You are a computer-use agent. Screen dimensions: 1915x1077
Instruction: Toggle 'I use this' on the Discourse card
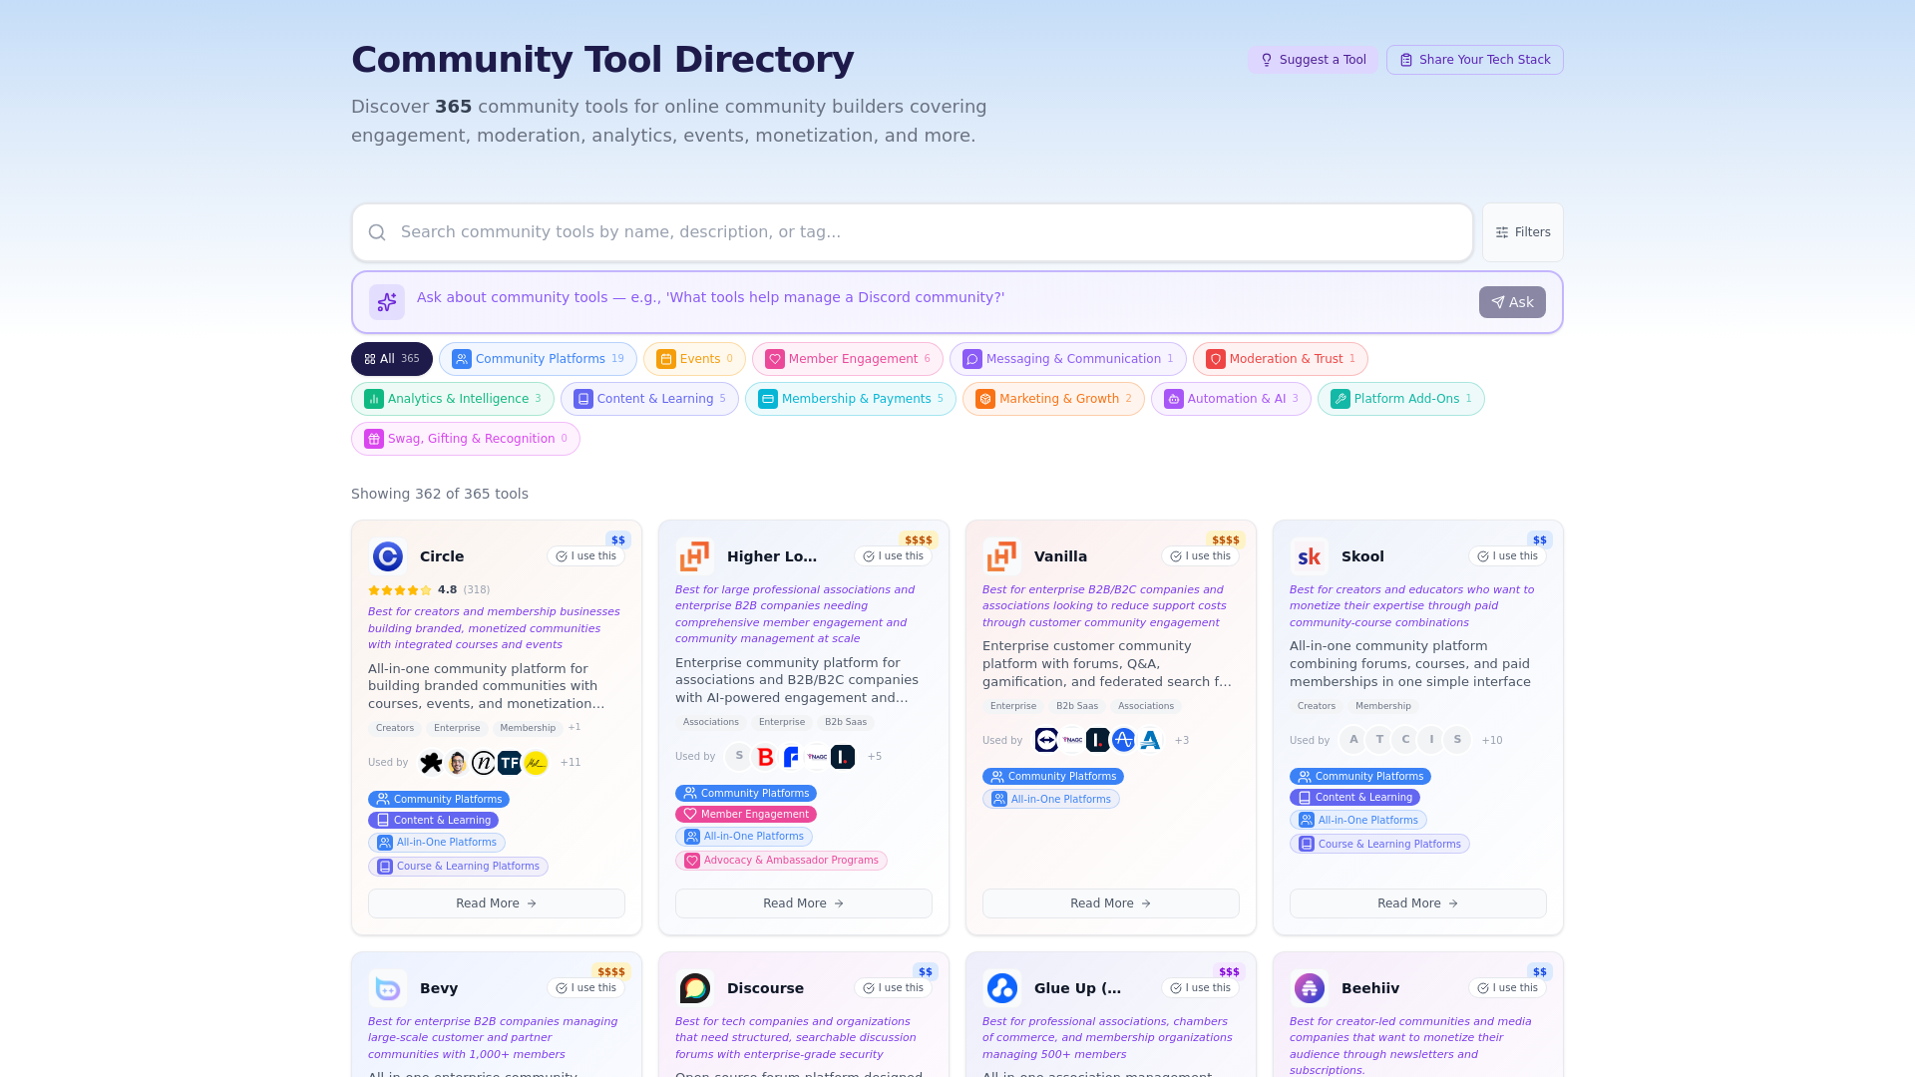[x=894, y=988]
